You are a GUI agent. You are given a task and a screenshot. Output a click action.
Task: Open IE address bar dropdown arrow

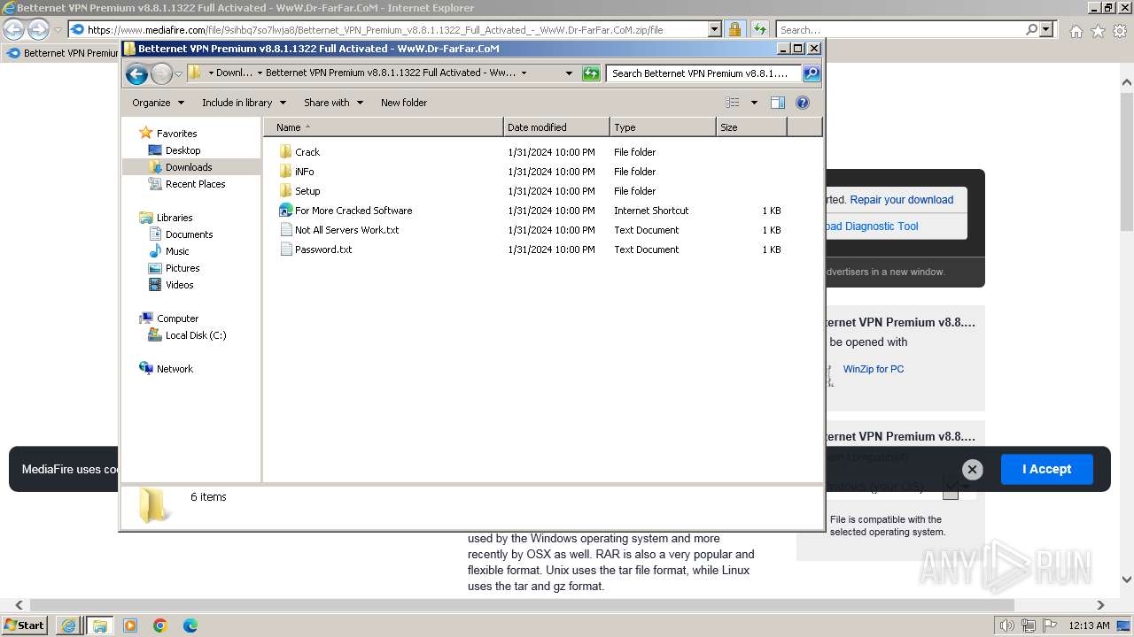(715, 29)
